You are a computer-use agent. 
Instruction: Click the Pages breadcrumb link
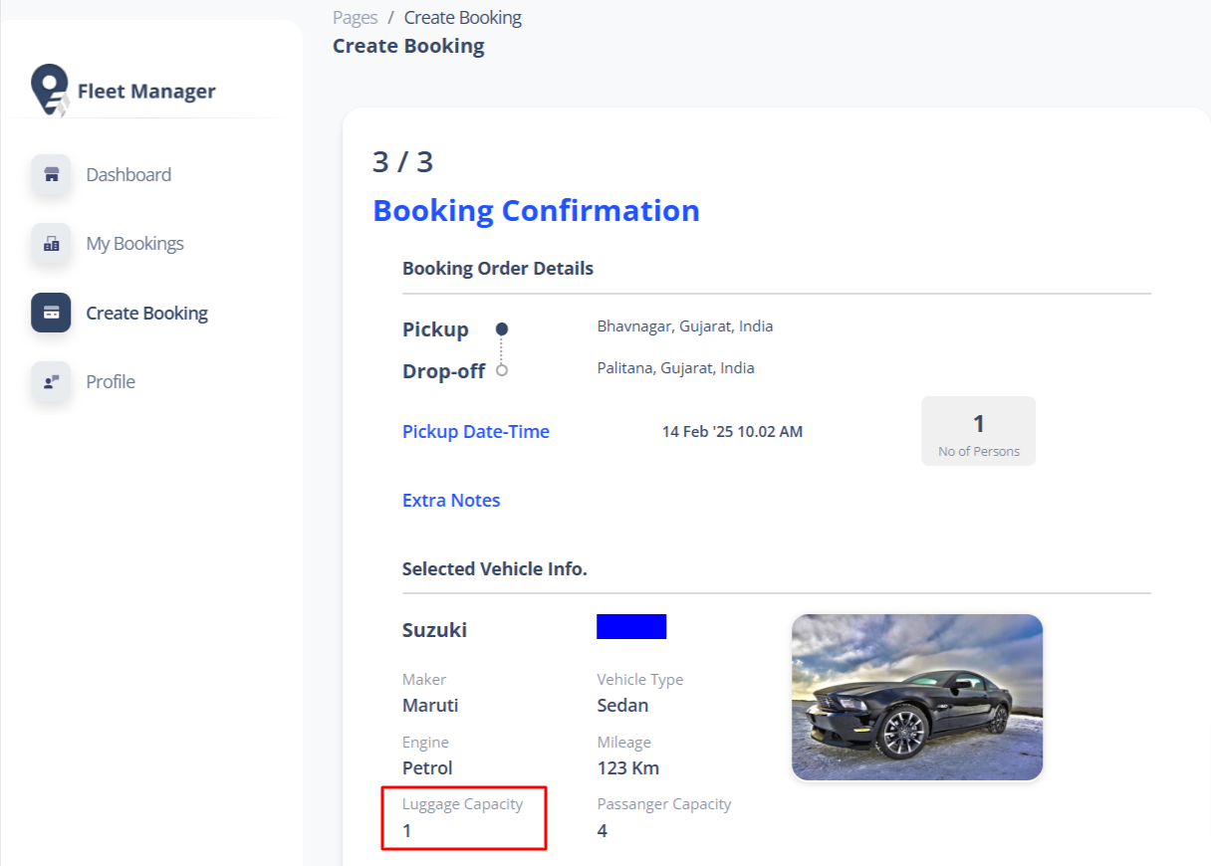click(355, 18)
